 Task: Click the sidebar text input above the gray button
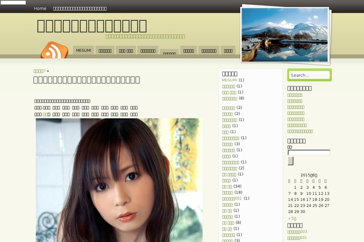309,152
